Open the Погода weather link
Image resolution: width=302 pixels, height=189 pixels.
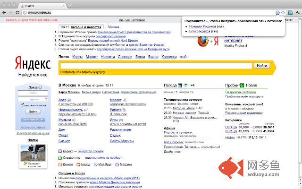click(x=170, y=85)
